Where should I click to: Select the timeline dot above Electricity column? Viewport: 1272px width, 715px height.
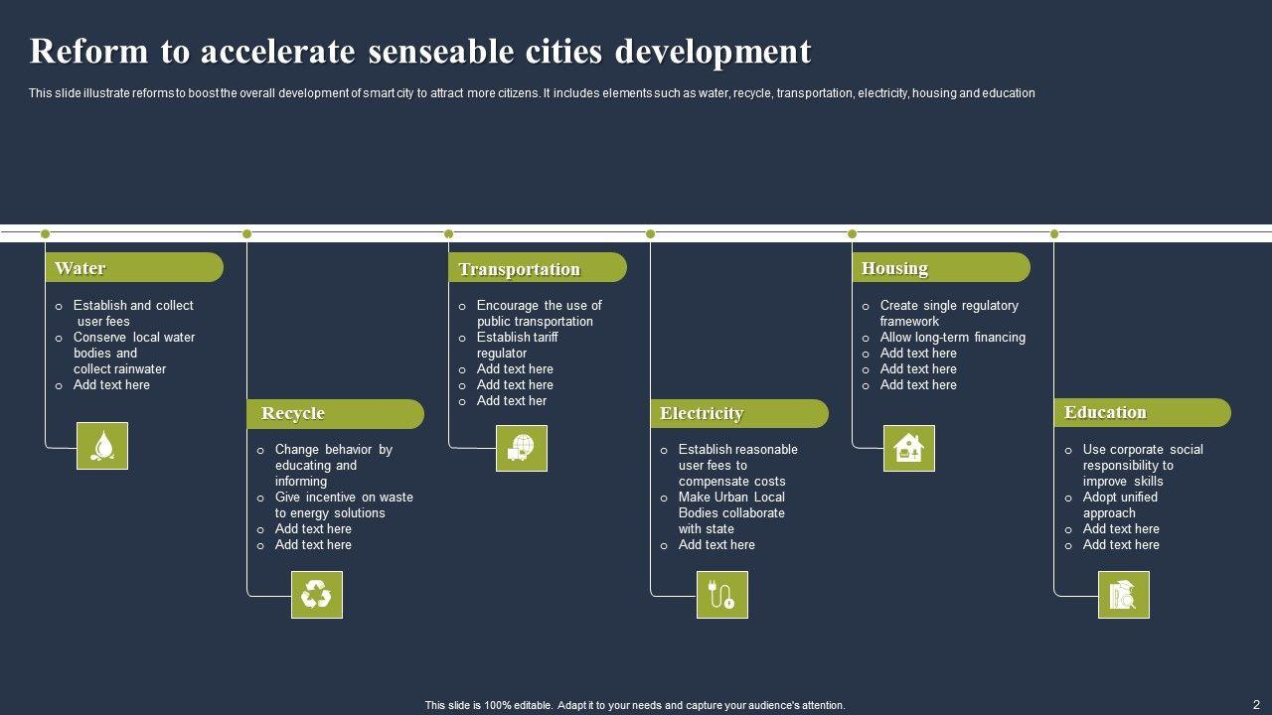[x=650, y=234]
